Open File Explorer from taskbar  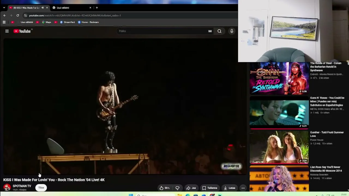180,195
